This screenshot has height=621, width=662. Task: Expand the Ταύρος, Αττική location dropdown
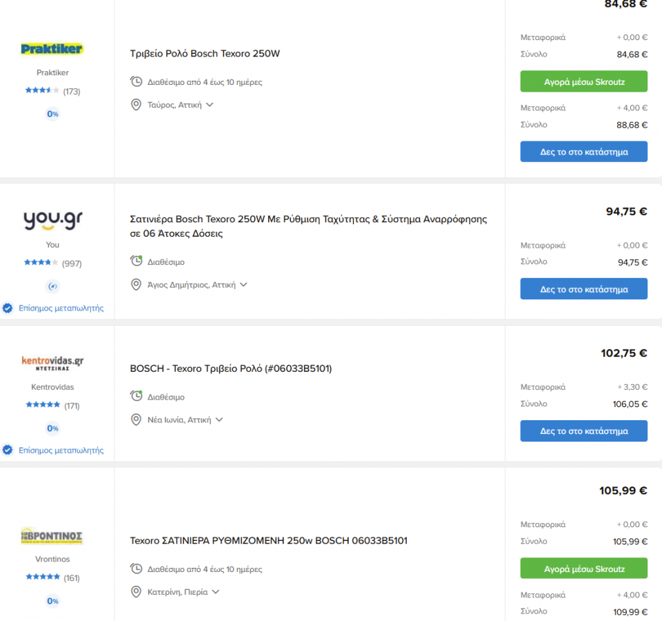(210, 105)
